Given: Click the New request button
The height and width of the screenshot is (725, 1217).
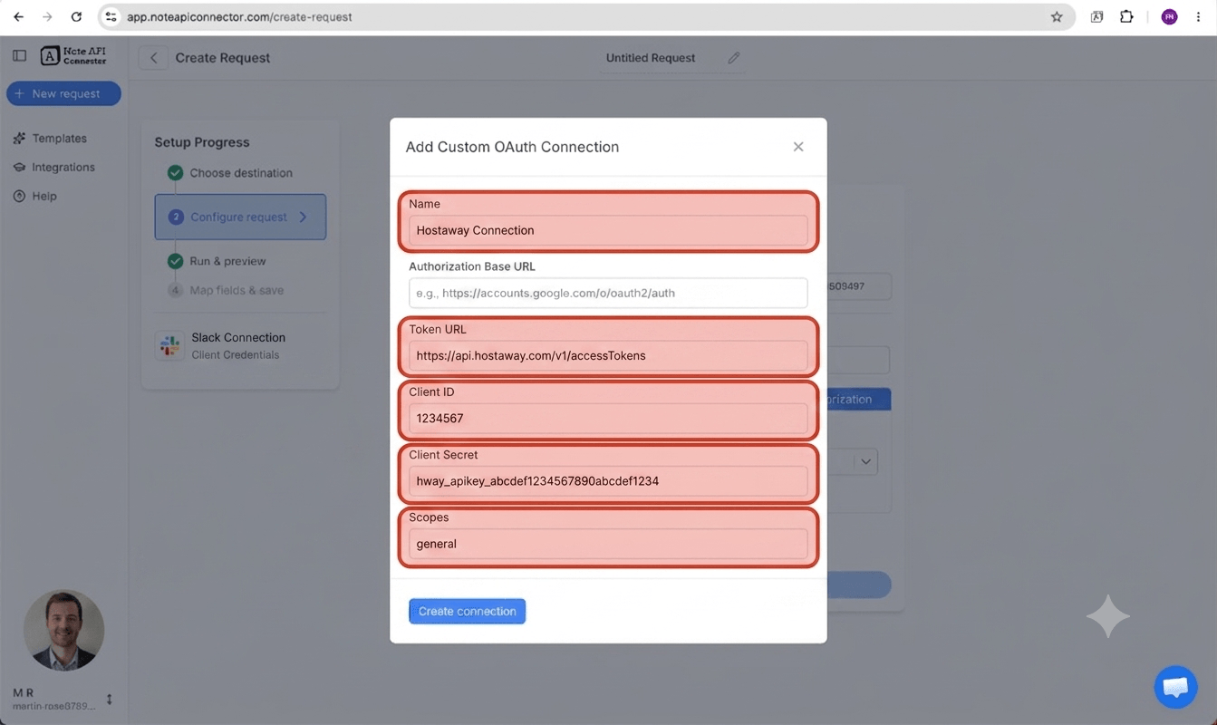Looking at the screenshot, I should click(x=63, y=93).
